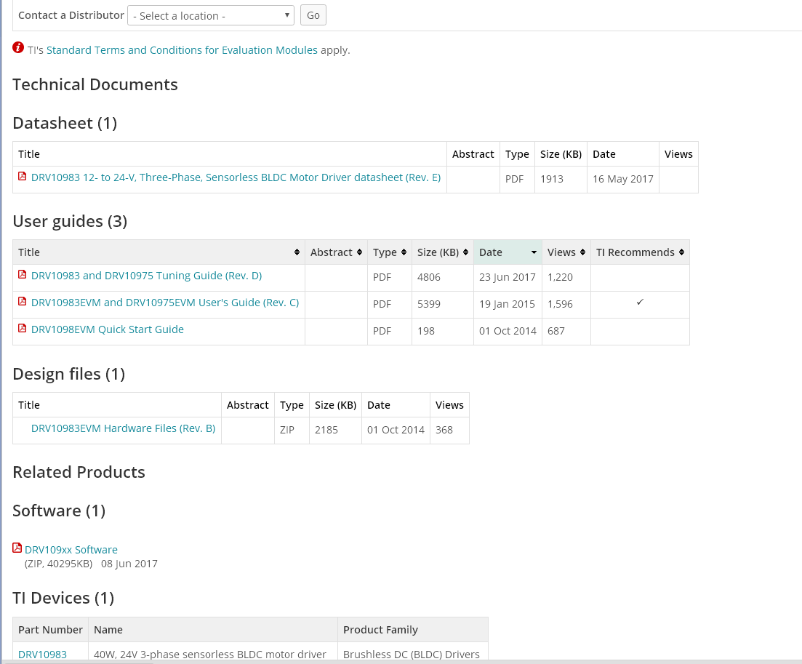Image resolution: width=802 pixels, height=664 pixels.
Task: Click PDF icon beside DRV10983 Tuning Guide
Action: tap(22, 275)
